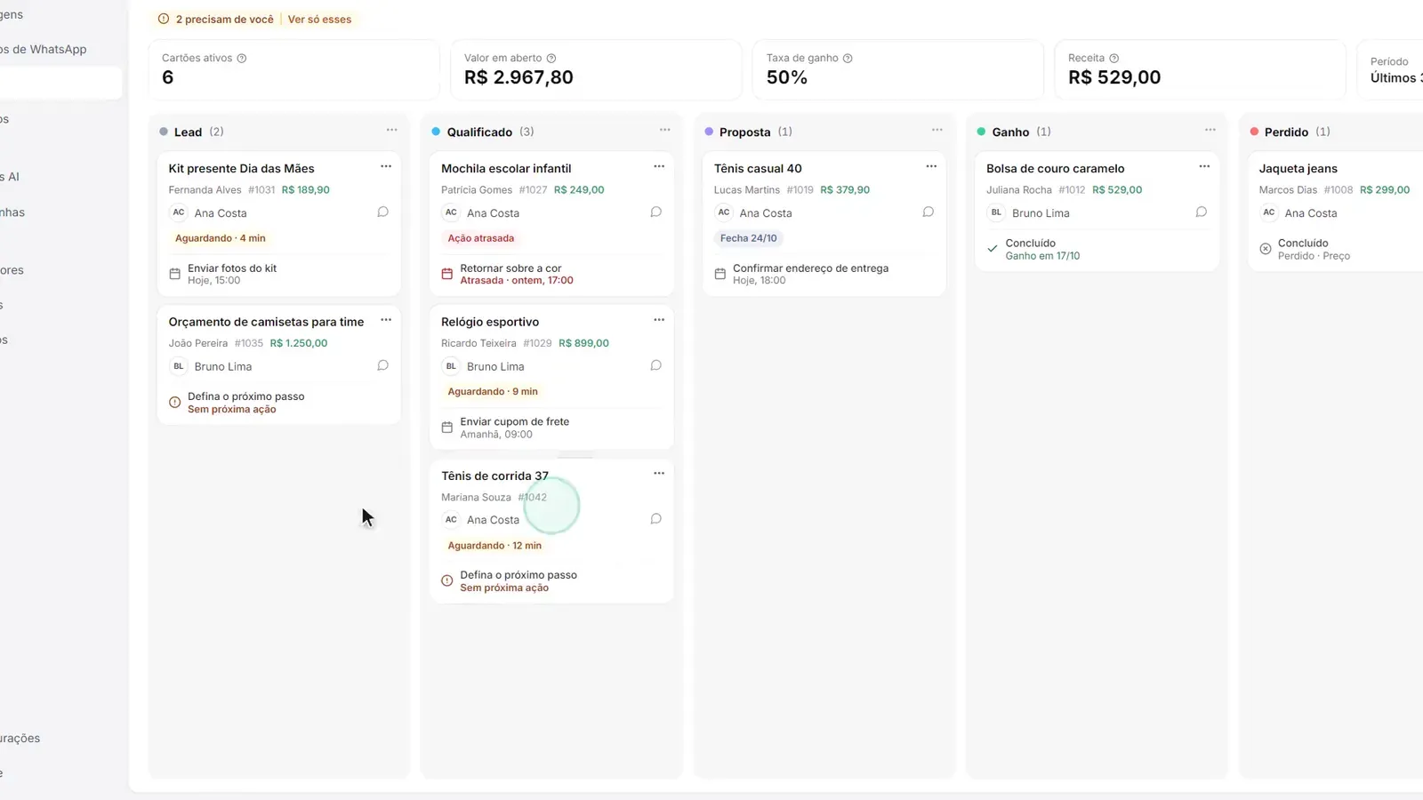Open chat icon on Orçamento de camisetas card
This screenshot has height=800, width=1423.
click(382, 365)
